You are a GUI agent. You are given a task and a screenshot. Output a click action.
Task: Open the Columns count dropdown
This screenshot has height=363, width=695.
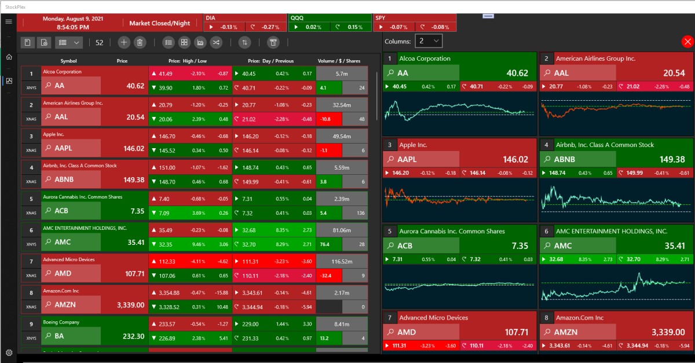(x=429, y=41)
